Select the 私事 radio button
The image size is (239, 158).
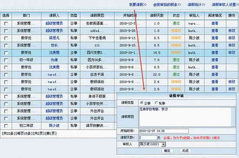(x=156, y=103)
